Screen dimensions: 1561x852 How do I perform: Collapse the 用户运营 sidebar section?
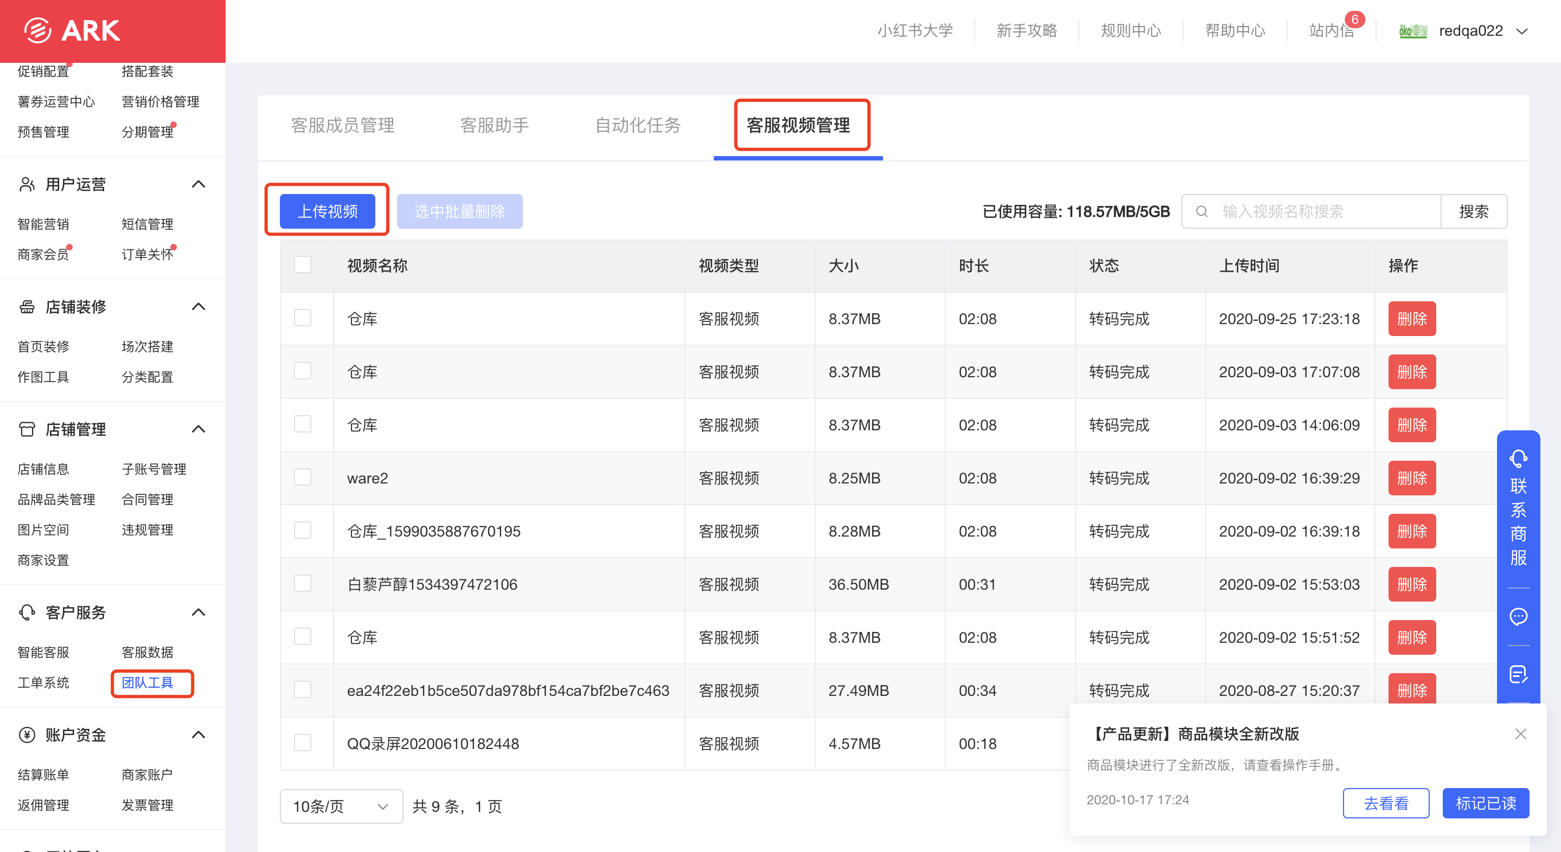coord(198,184)
